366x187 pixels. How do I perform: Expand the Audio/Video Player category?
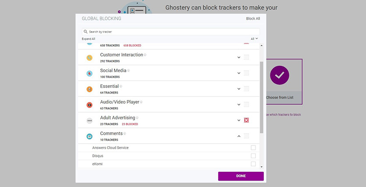click(239, 105)
